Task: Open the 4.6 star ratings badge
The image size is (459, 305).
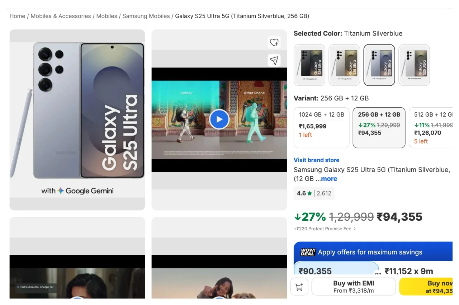Action: click(x=314, y=193)
